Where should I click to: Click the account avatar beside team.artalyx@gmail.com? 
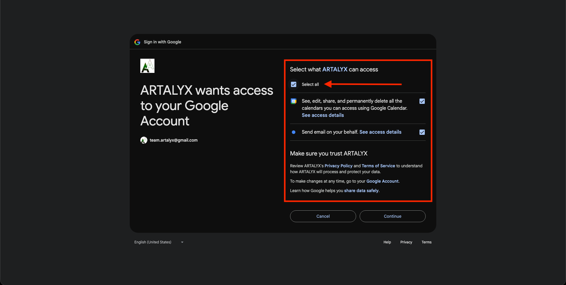(x=144, y=140)
